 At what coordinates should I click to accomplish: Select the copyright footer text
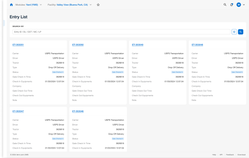pyautogui.click(x=19, y=155)
